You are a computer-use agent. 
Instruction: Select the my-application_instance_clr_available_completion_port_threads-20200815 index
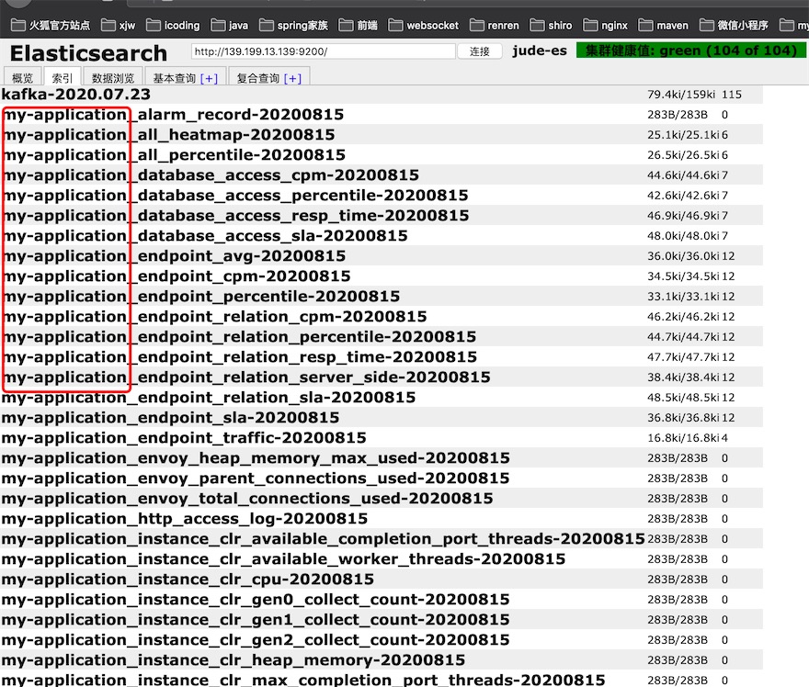(x=323, y=538)
